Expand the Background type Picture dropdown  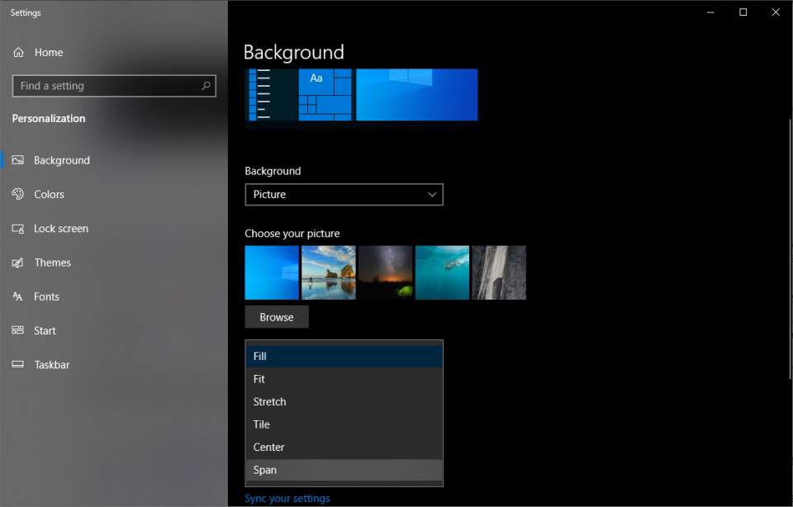click(344, 195)
